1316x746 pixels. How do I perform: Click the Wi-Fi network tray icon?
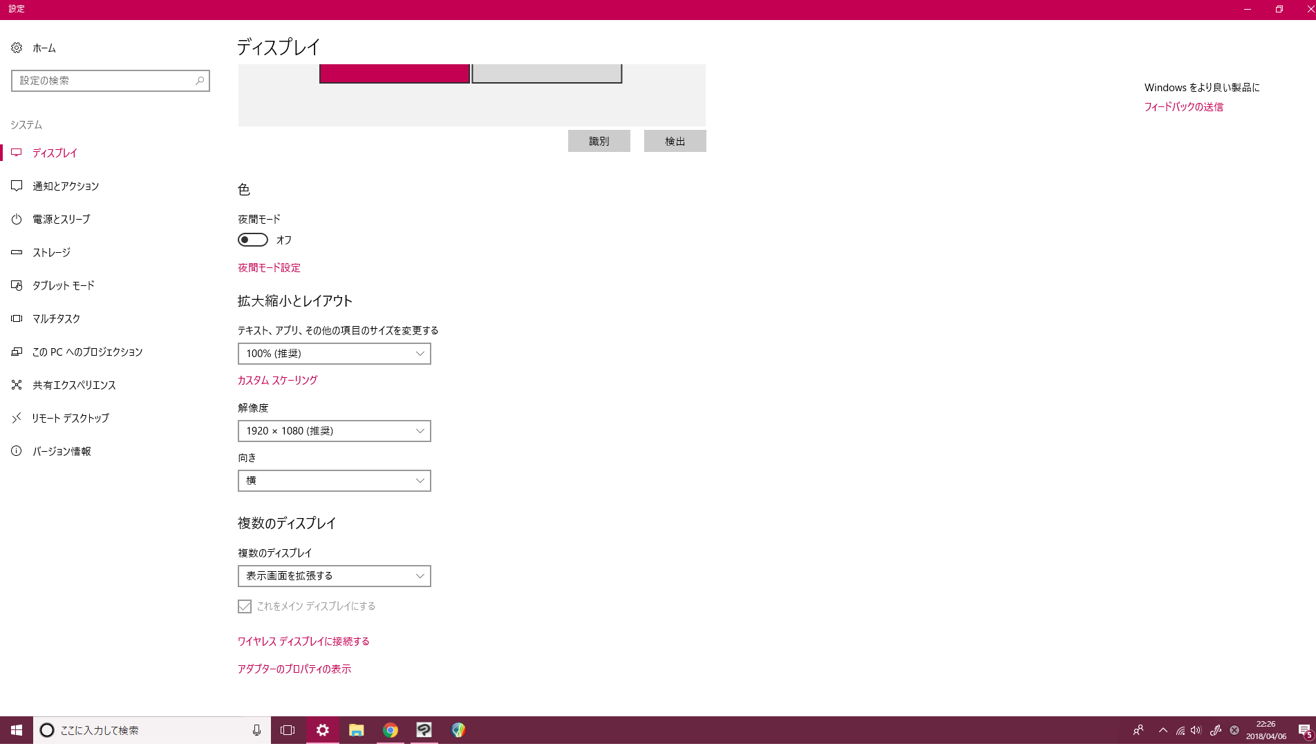point(1181,730)
